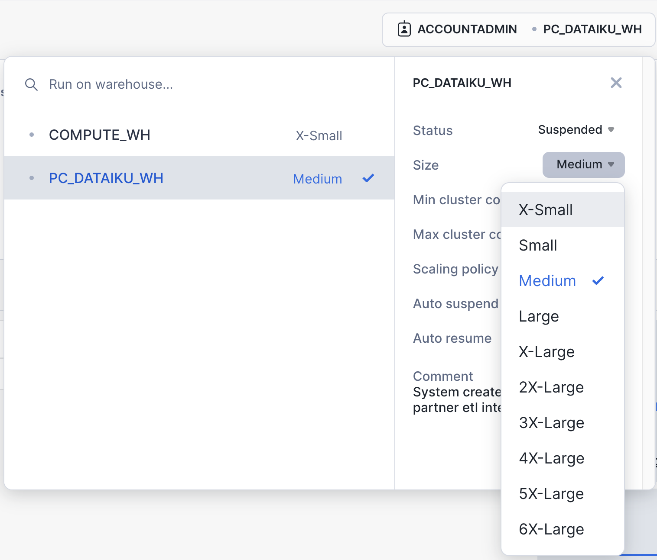Image resolution: width=657 pixels, height=560 pixels.
Task: Open the Suspended status dropdown
Action: click(576, 130)
